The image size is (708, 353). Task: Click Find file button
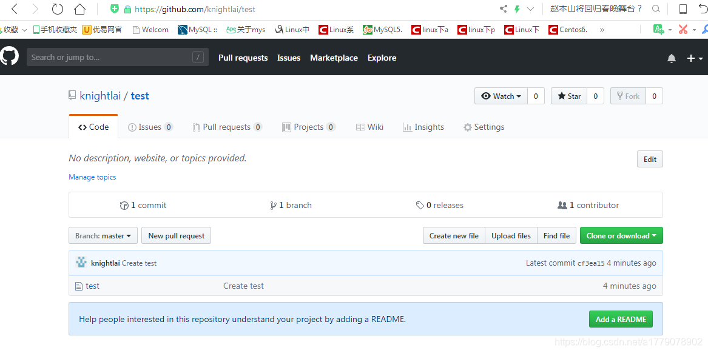pos(557,235)
